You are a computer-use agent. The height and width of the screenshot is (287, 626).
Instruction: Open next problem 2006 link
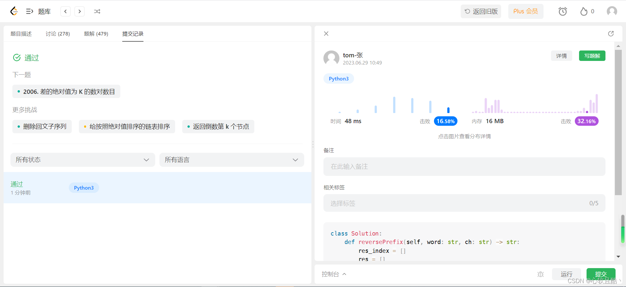tap(66, 92)
